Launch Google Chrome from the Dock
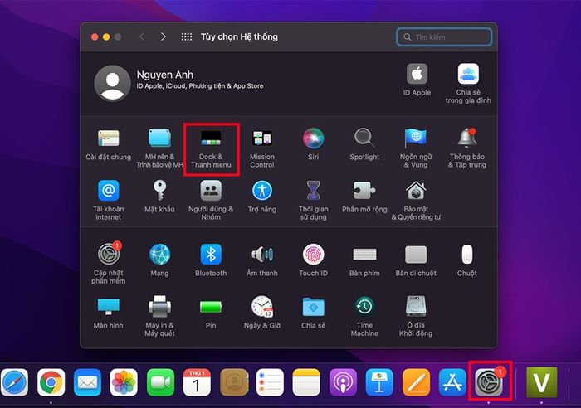This screenshot has width=581, height=408. (x=51, y=382)
